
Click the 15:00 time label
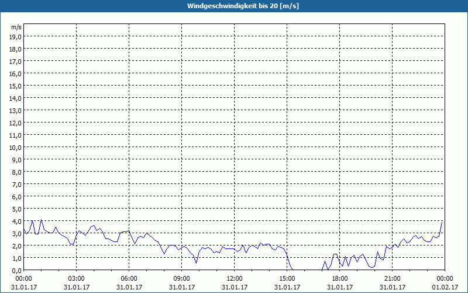click(287, 279)
